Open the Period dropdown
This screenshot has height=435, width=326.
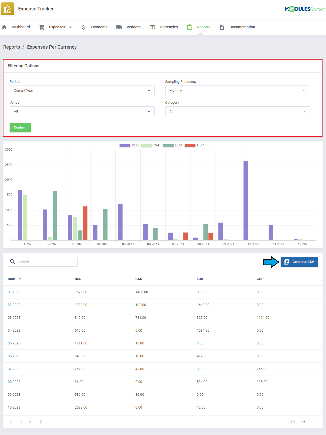click(82, 90)
